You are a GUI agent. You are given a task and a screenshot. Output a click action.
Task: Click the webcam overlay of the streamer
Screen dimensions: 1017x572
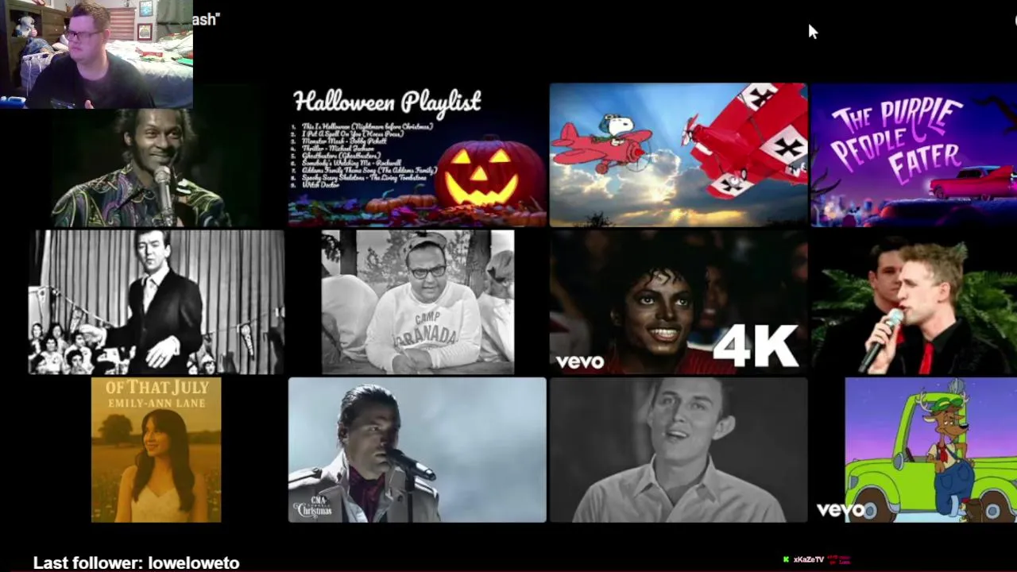point(96,53)
